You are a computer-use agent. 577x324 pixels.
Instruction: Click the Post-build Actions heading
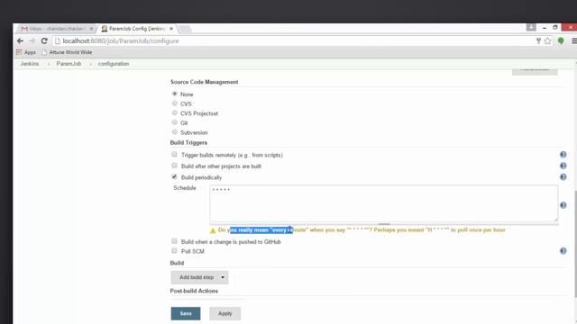[x=194, y=291]
